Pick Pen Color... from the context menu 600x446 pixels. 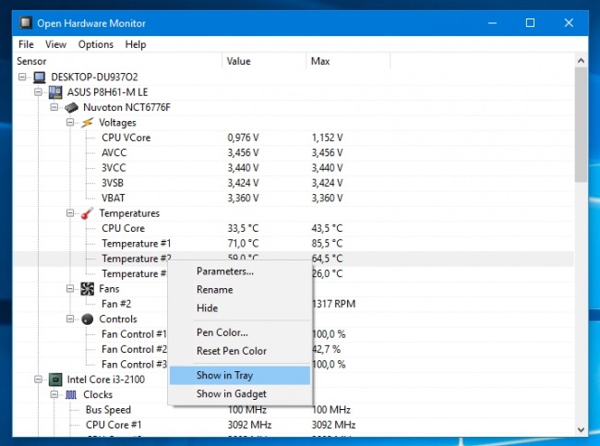point(240,332)
